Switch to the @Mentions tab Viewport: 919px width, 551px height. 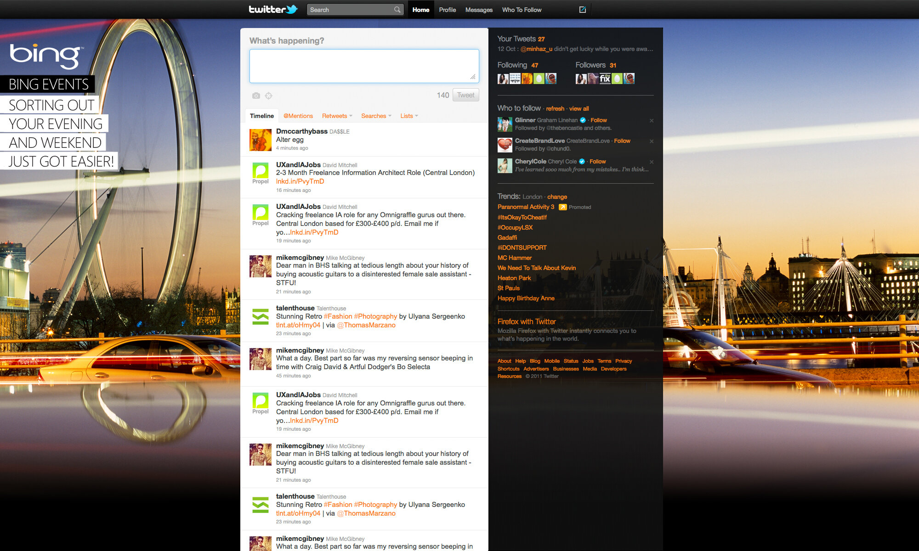298,116
